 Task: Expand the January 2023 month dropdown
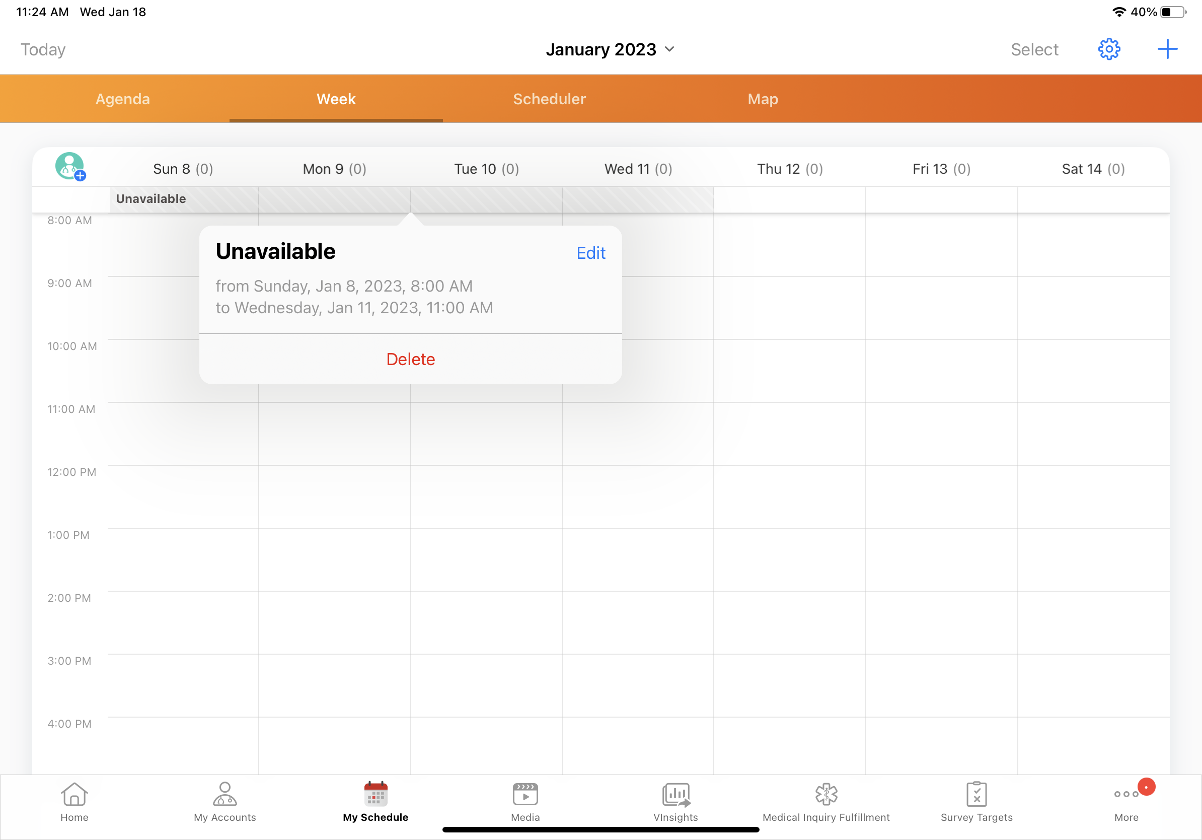(x=610, y=49)
